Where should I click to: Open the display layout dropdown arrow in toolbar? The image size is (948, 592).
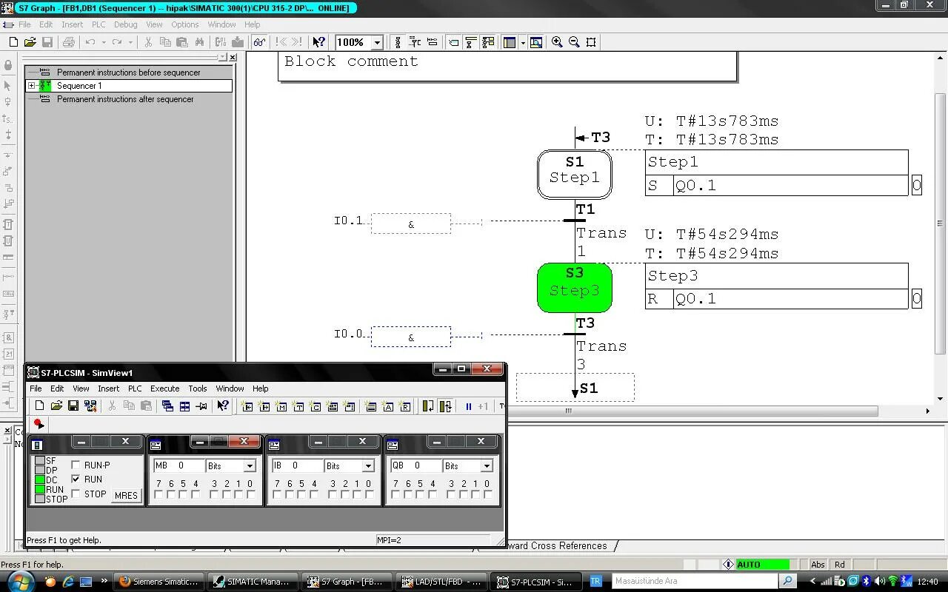523,42
